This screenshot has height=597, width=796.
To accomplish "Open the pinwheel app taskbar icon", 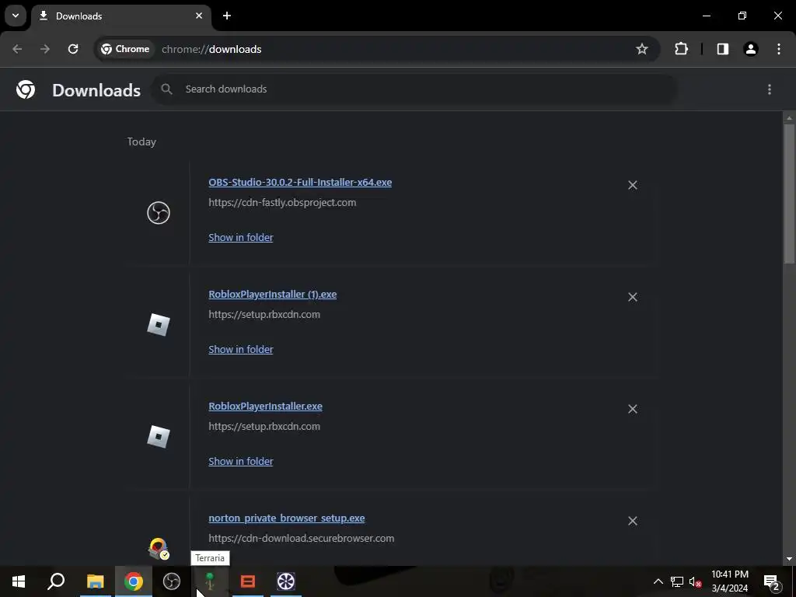I will pos(286,581).
